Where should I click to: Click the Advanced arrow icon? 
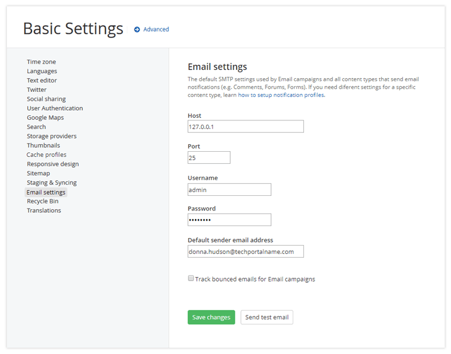137,29
